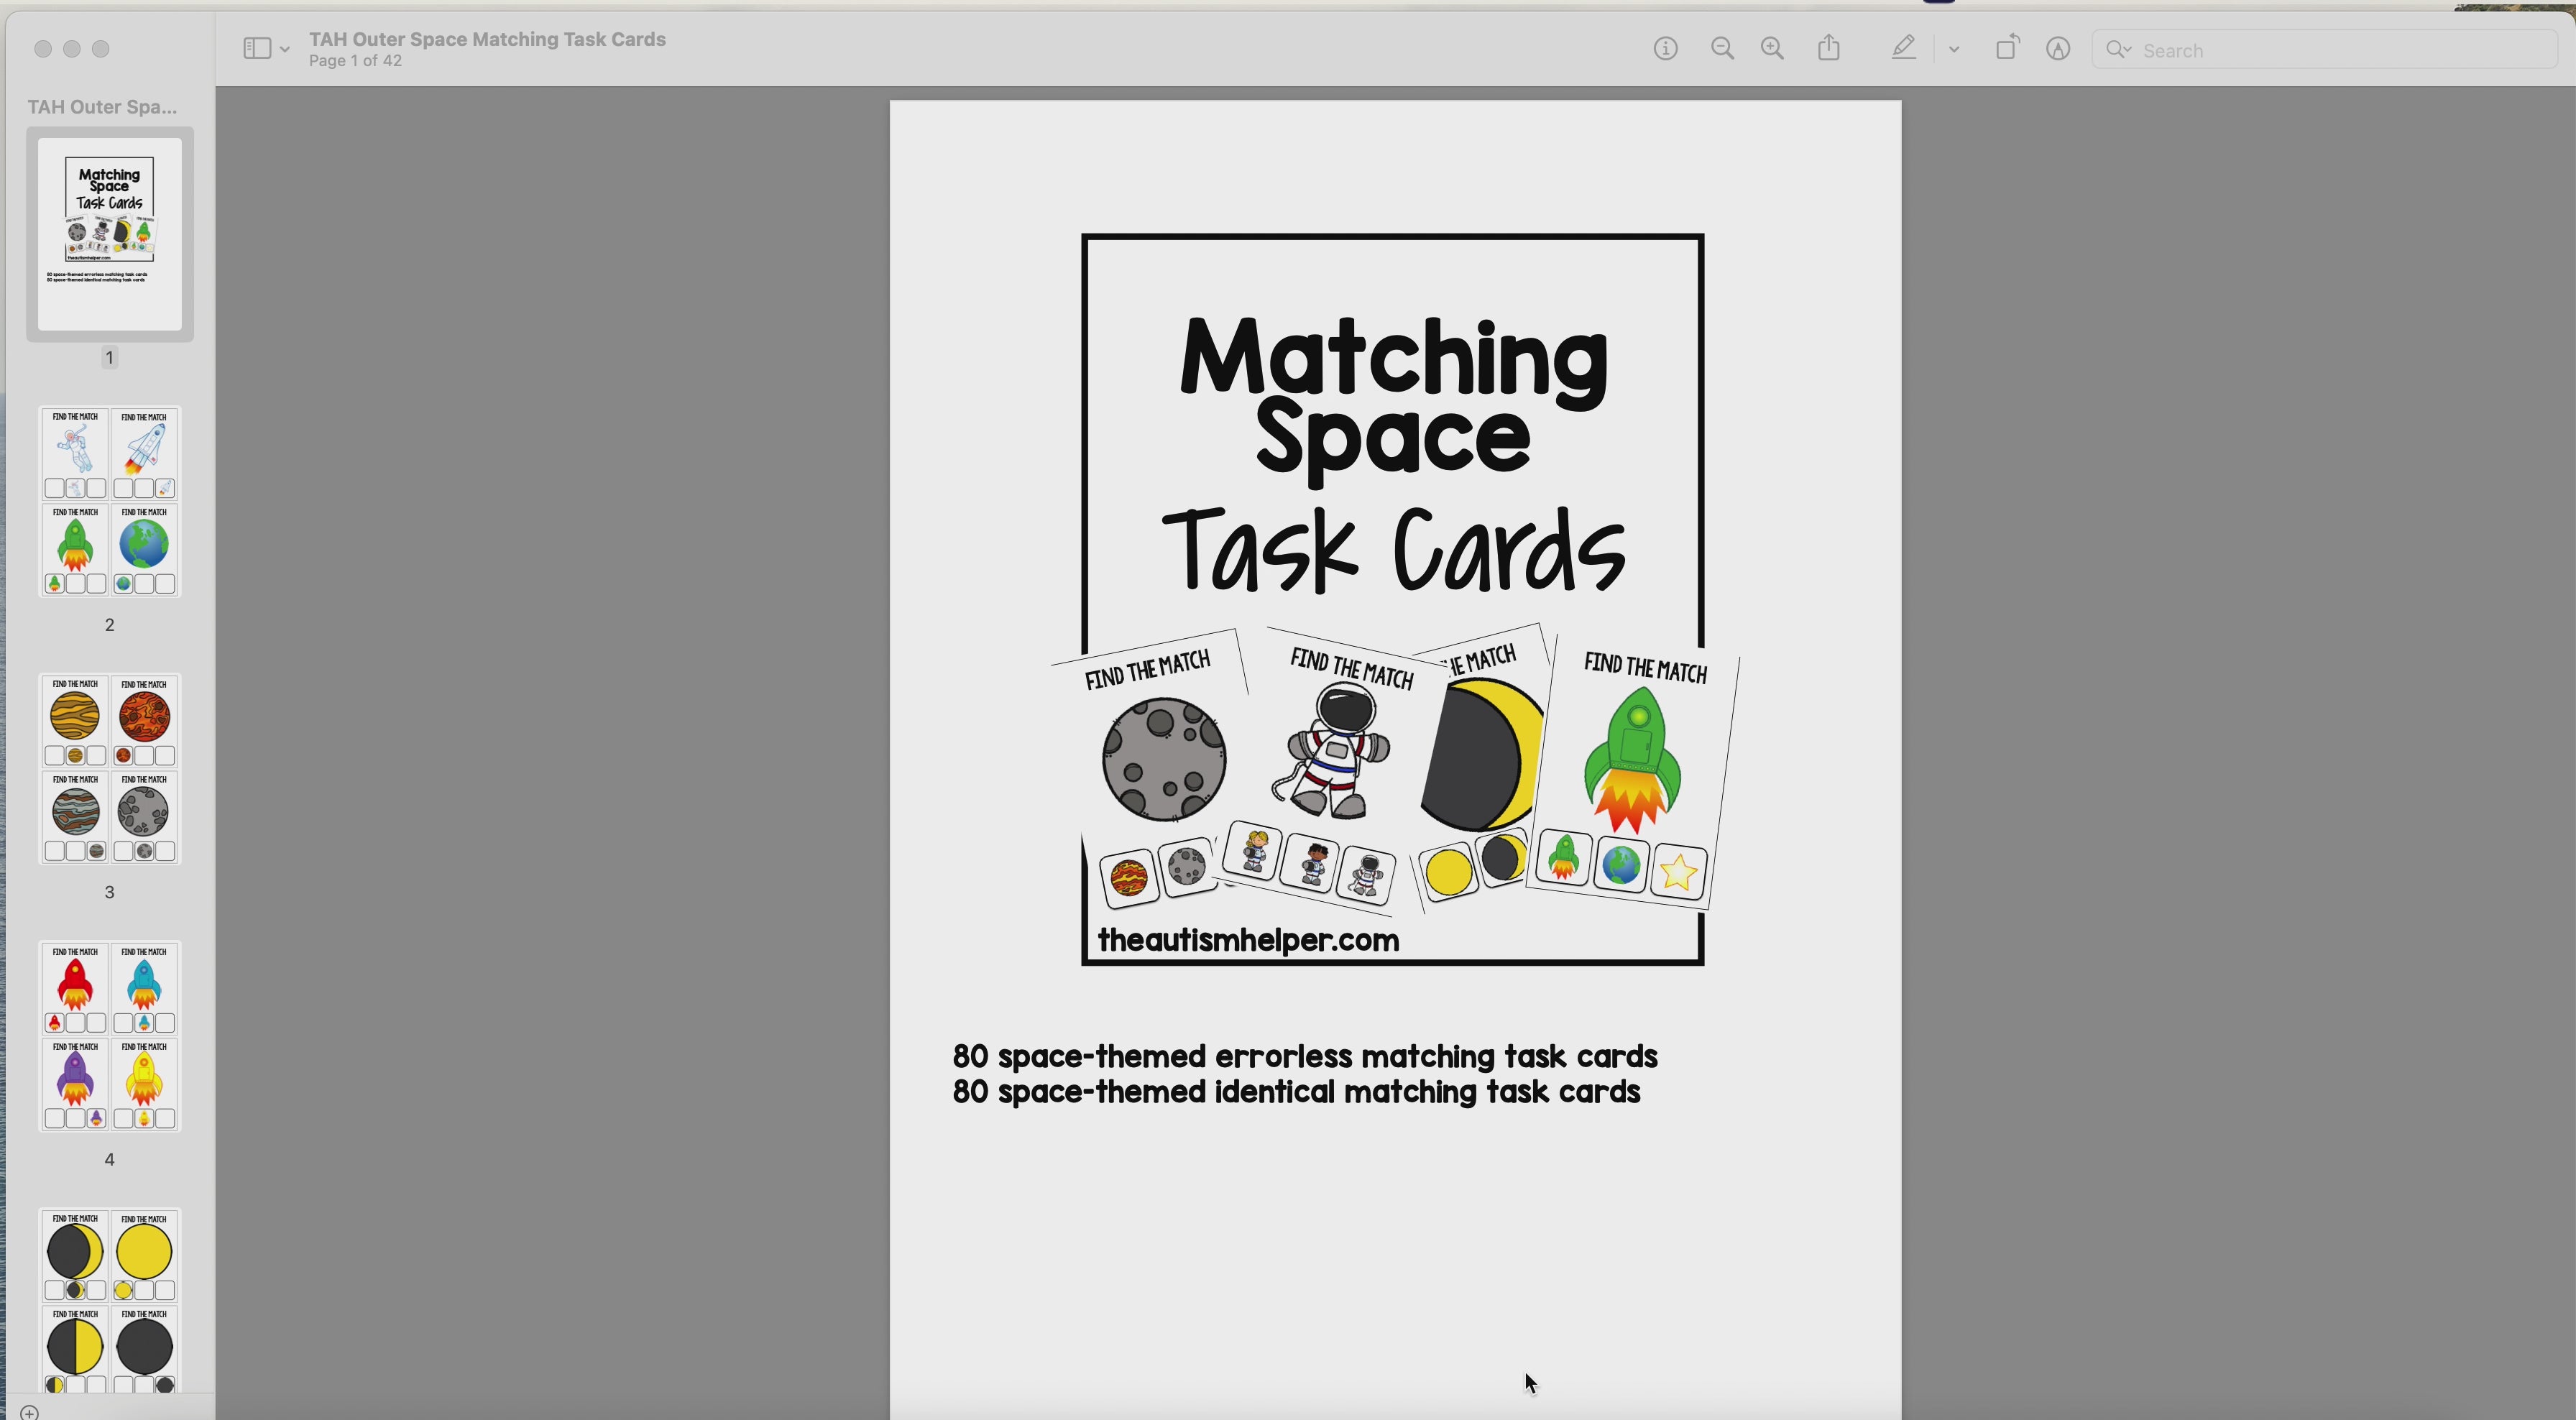The width and height of the screenshot is (2576, 1420).
Task: Close the Preview window
Action: click(43, 48)
